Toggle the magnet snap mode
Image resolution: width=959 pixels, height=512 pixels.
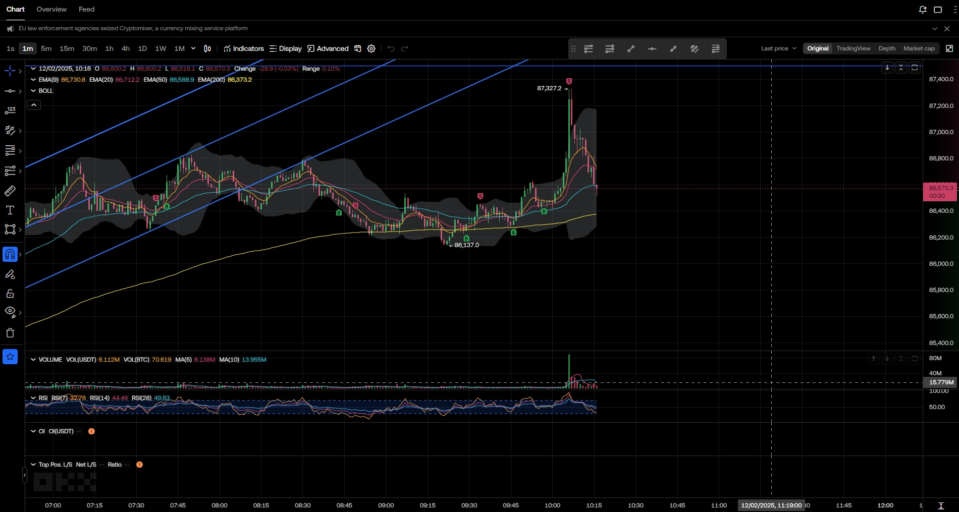pos(10,254)
